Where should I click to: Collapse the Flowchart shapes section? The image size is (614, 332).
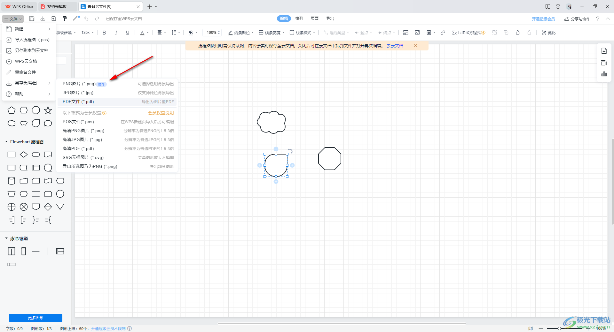[6, 141]
